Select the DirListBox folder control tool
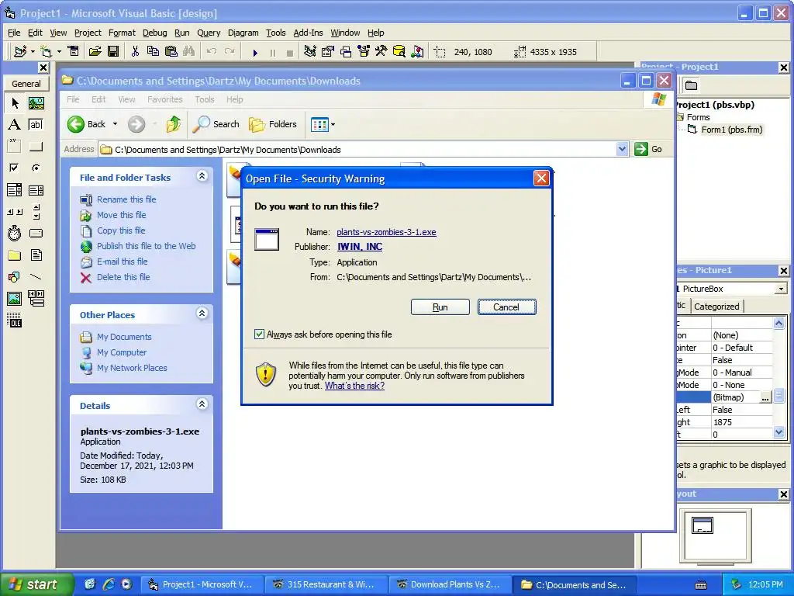This screenshot has height=596, width=794. [x=15, y=255]
